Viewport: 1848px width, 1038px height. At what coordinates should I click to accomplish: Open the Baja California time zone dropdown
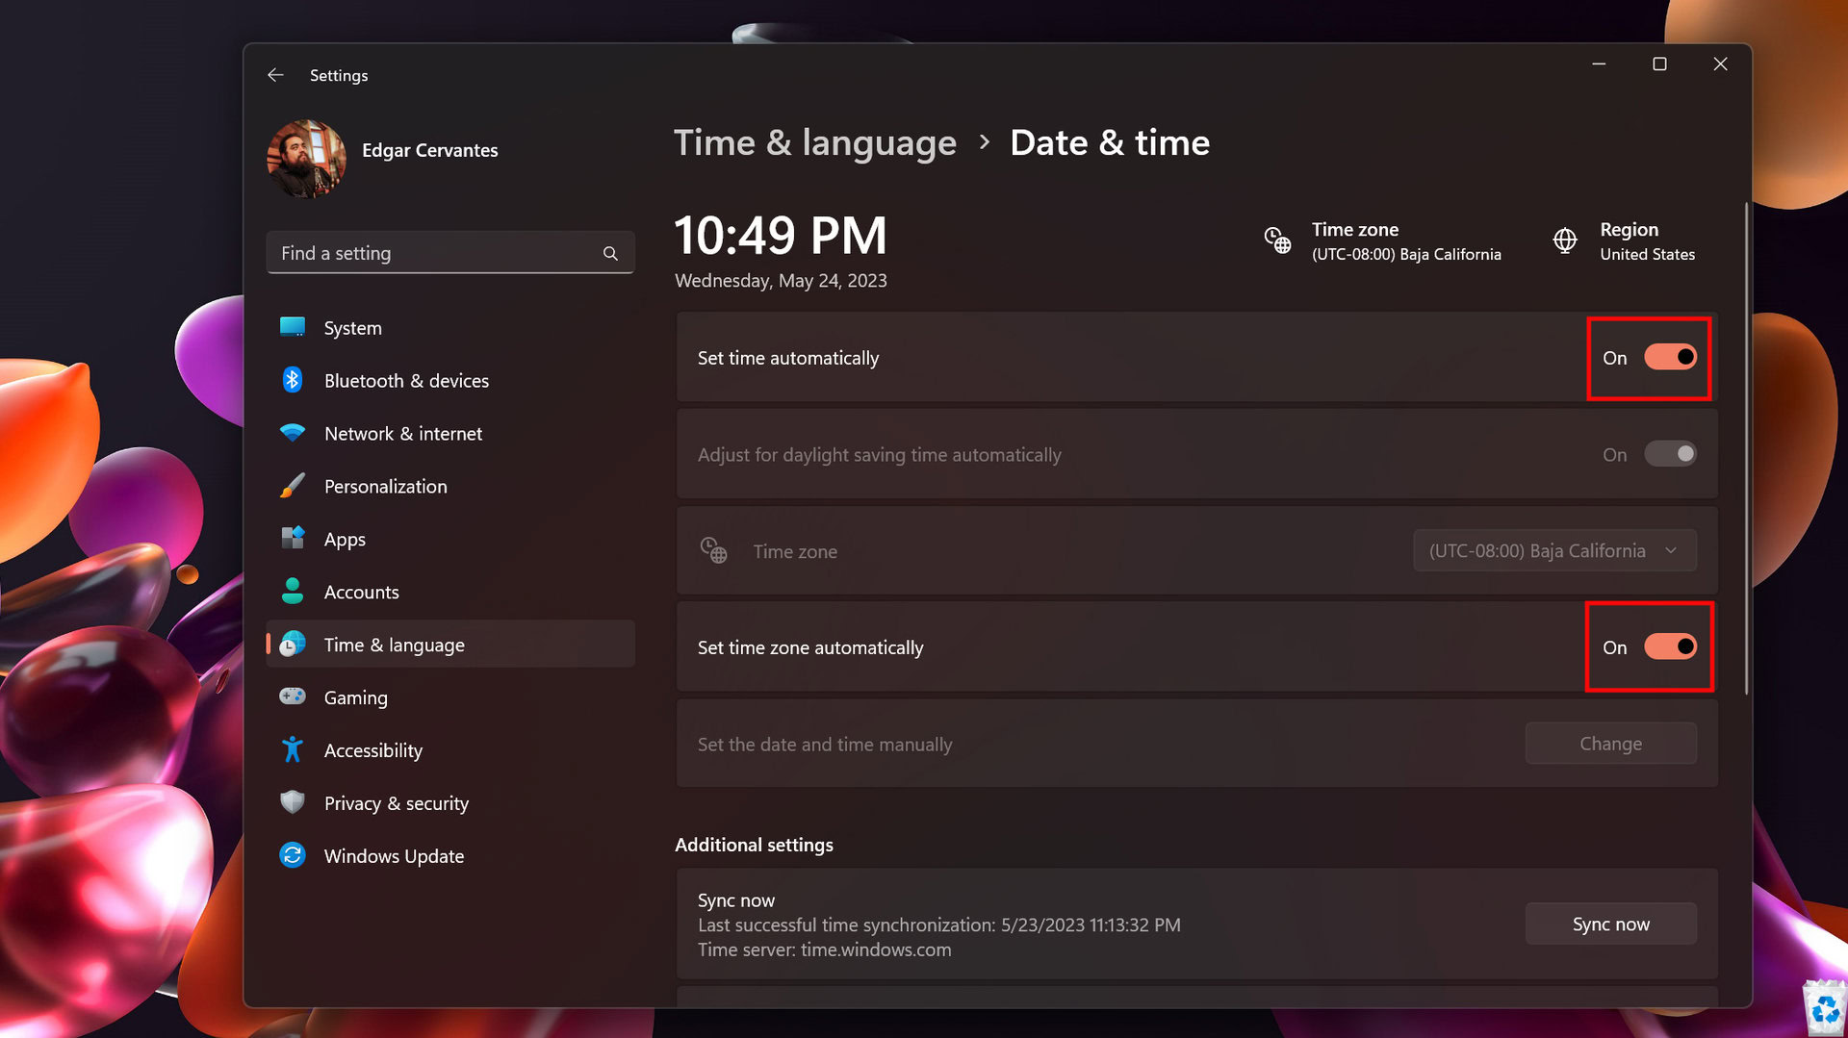(1553, 550)
